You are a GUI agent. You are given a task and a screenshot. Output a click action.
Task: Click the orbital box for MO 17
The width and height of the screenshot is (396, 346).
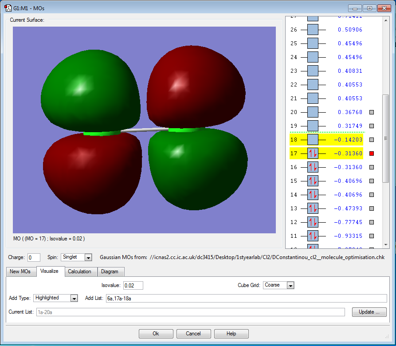313,153
